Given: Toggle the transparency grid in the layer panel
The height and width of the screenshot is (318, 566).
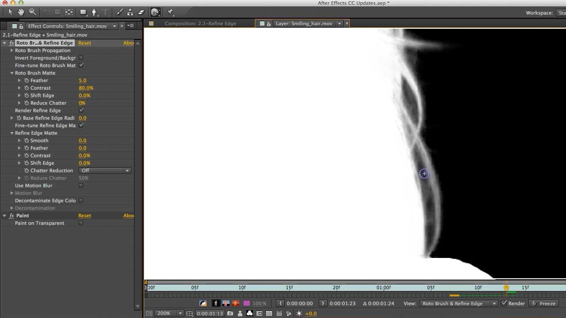Looking at the screenshot, I should 269,314.
